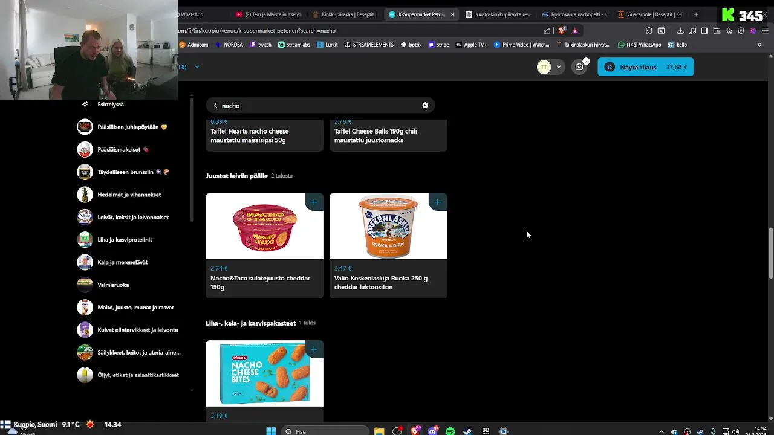Viewport: 774px width, 435px height.
Task: Open the TT profile avatar
Action: click(x=544, y=67)
